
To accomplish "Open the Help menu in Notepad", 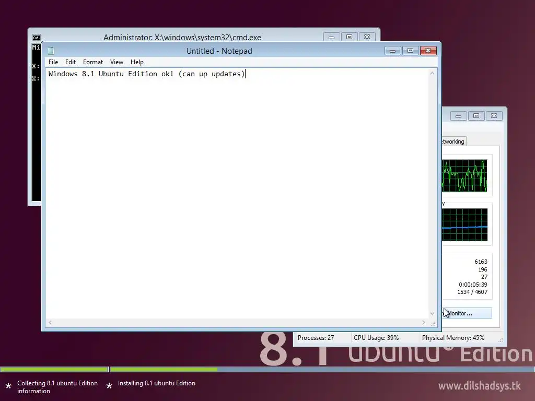I will coord(137,62).
